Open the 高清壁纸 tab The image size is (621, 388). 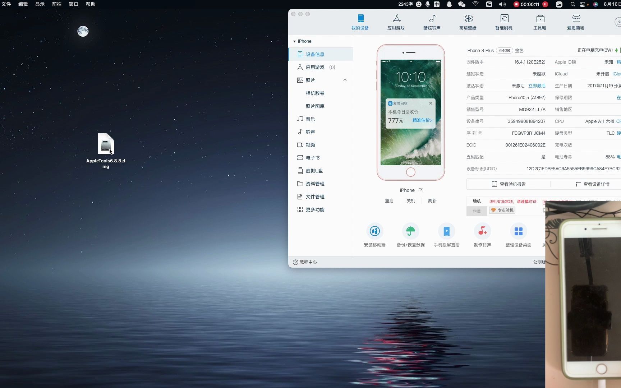tap(468, 22)
